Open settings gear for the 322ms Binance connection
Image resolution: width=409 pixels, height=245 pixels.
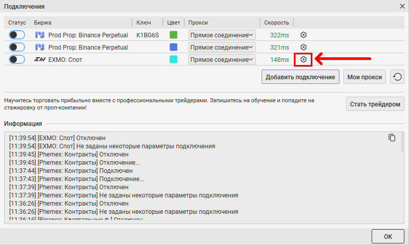304,35
